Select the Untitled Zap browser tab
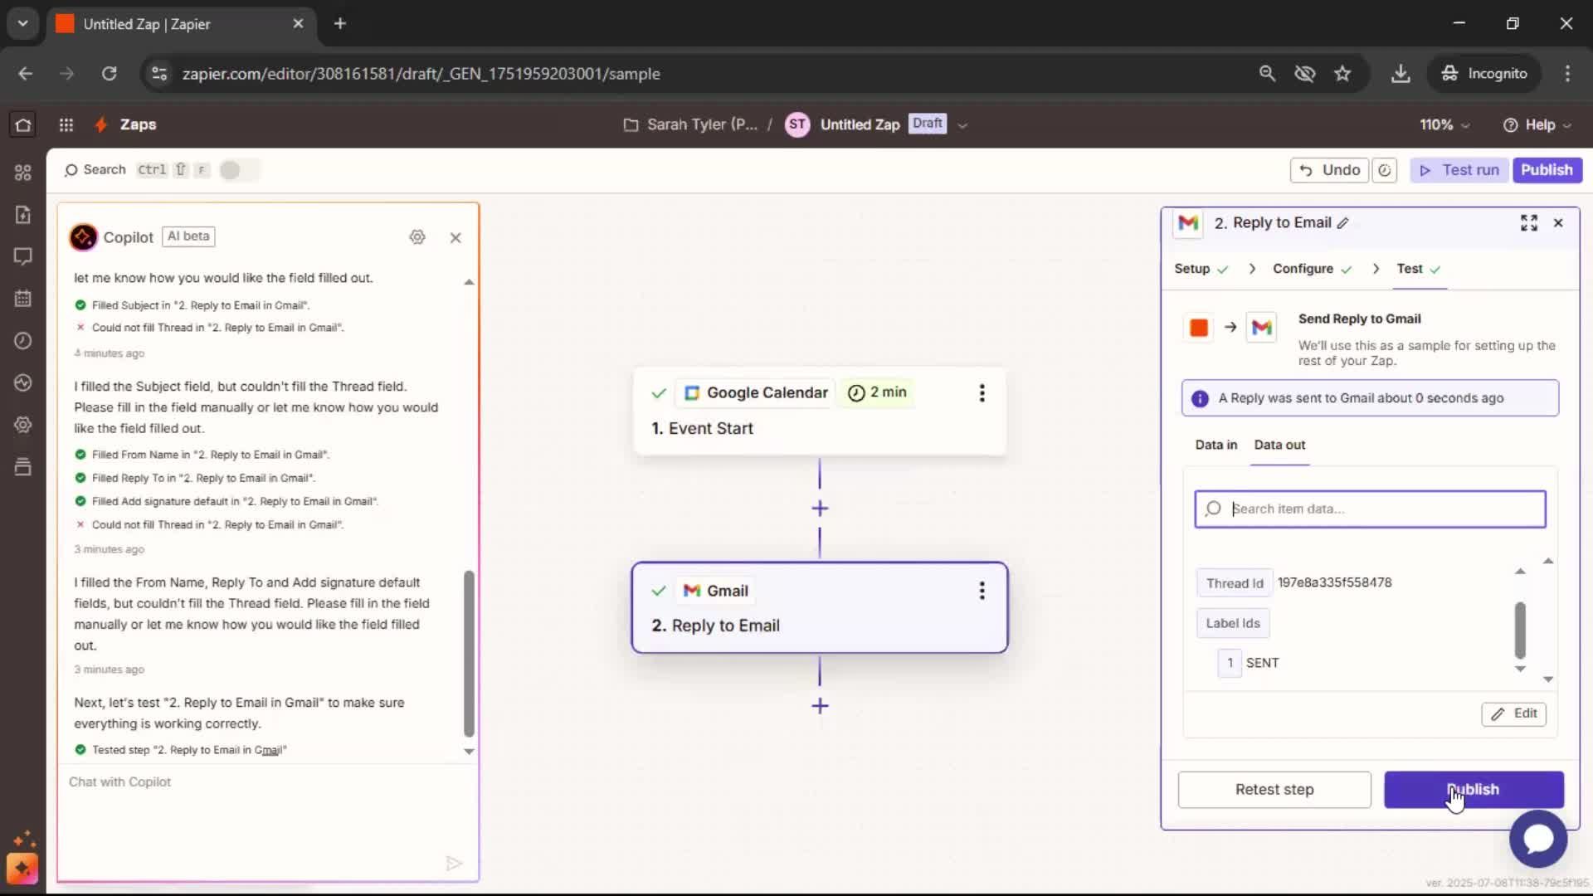Screen dimensions: 1593x896 coord(180,24)
